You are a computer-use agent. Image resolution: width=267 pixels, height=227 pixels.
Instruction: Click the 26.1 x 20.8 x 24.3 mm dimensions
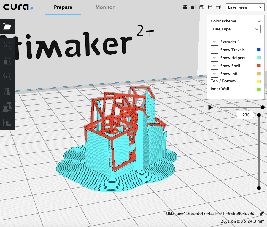(243, 221)
